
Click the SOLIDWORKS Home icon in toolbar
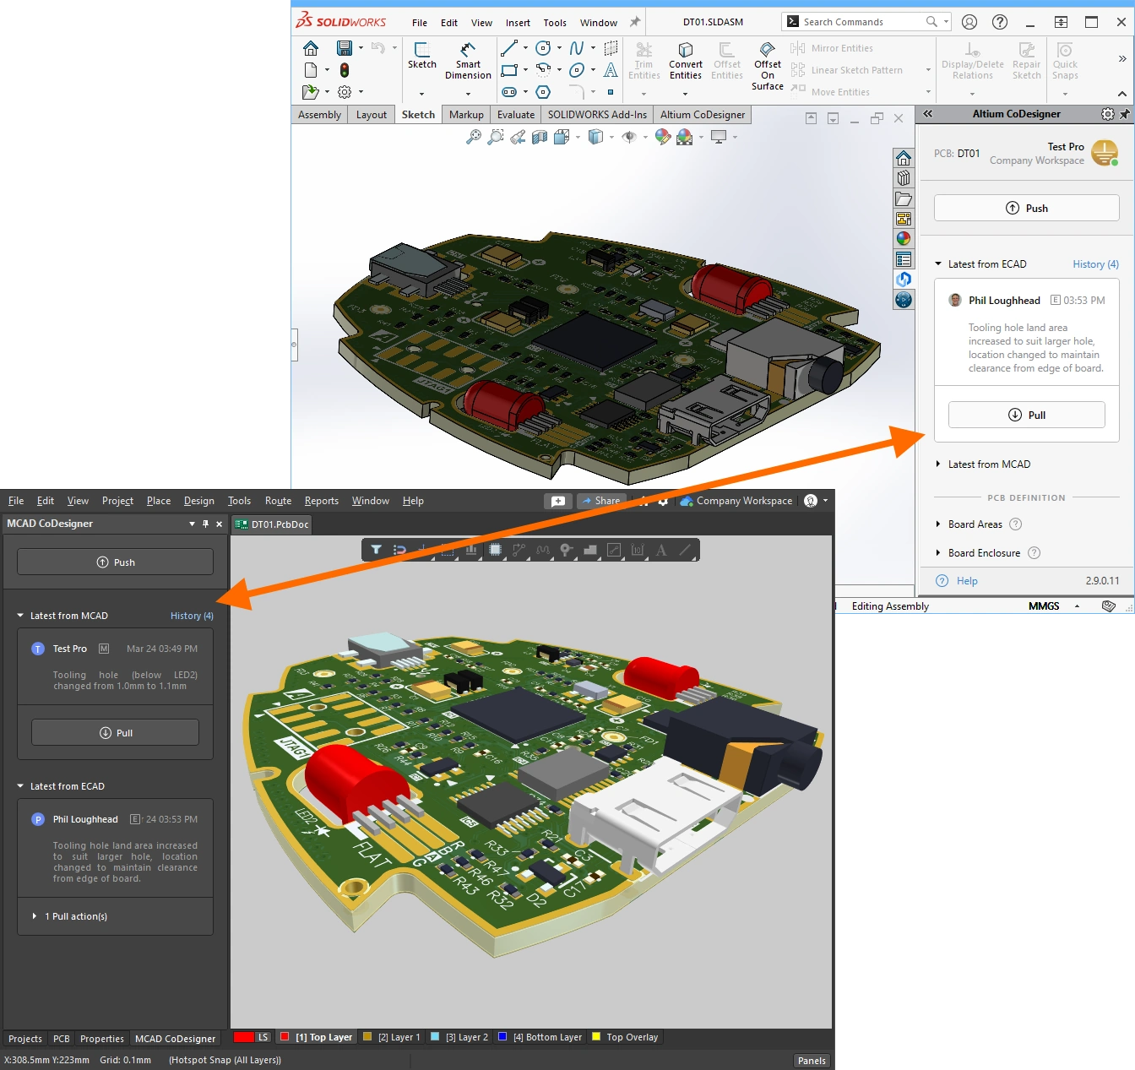pos(311,48)
